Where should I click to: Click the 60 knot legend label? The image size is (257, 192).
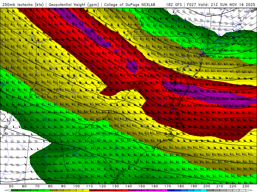point(24,186)
